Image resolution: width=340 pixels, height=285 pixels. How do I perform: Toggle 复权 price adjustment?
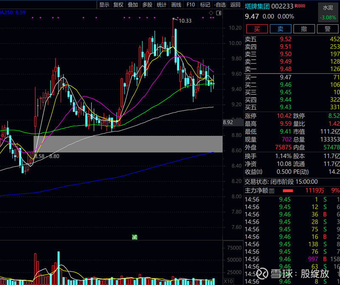[x=118, y=5]
